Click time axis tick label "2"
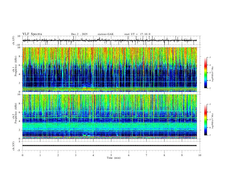Screen dimensions: 225x174 pyautogui.click(x=58, y=155)
